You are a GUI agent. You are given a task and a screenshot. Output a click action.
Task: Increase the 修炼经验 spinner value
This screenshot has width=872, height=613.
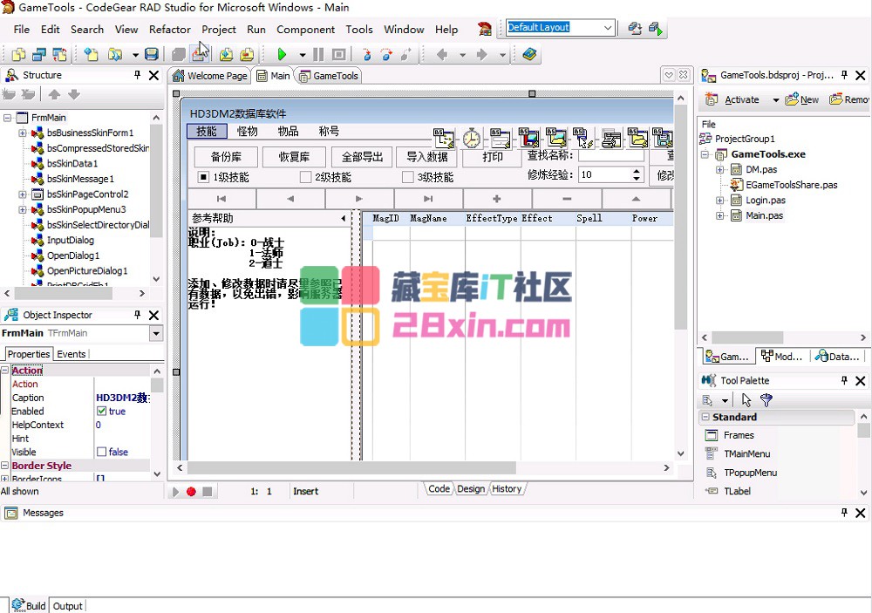637,171
